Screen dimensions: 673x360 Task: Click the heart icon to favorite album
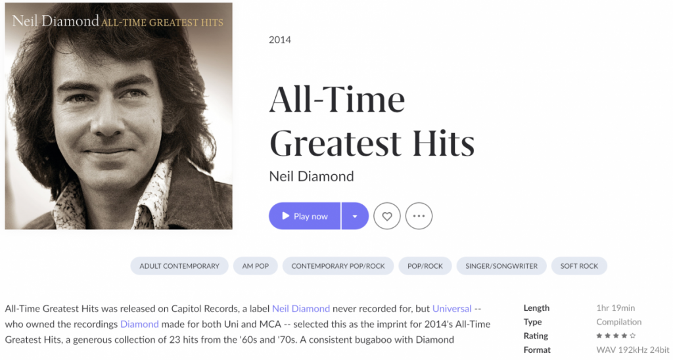387,216
